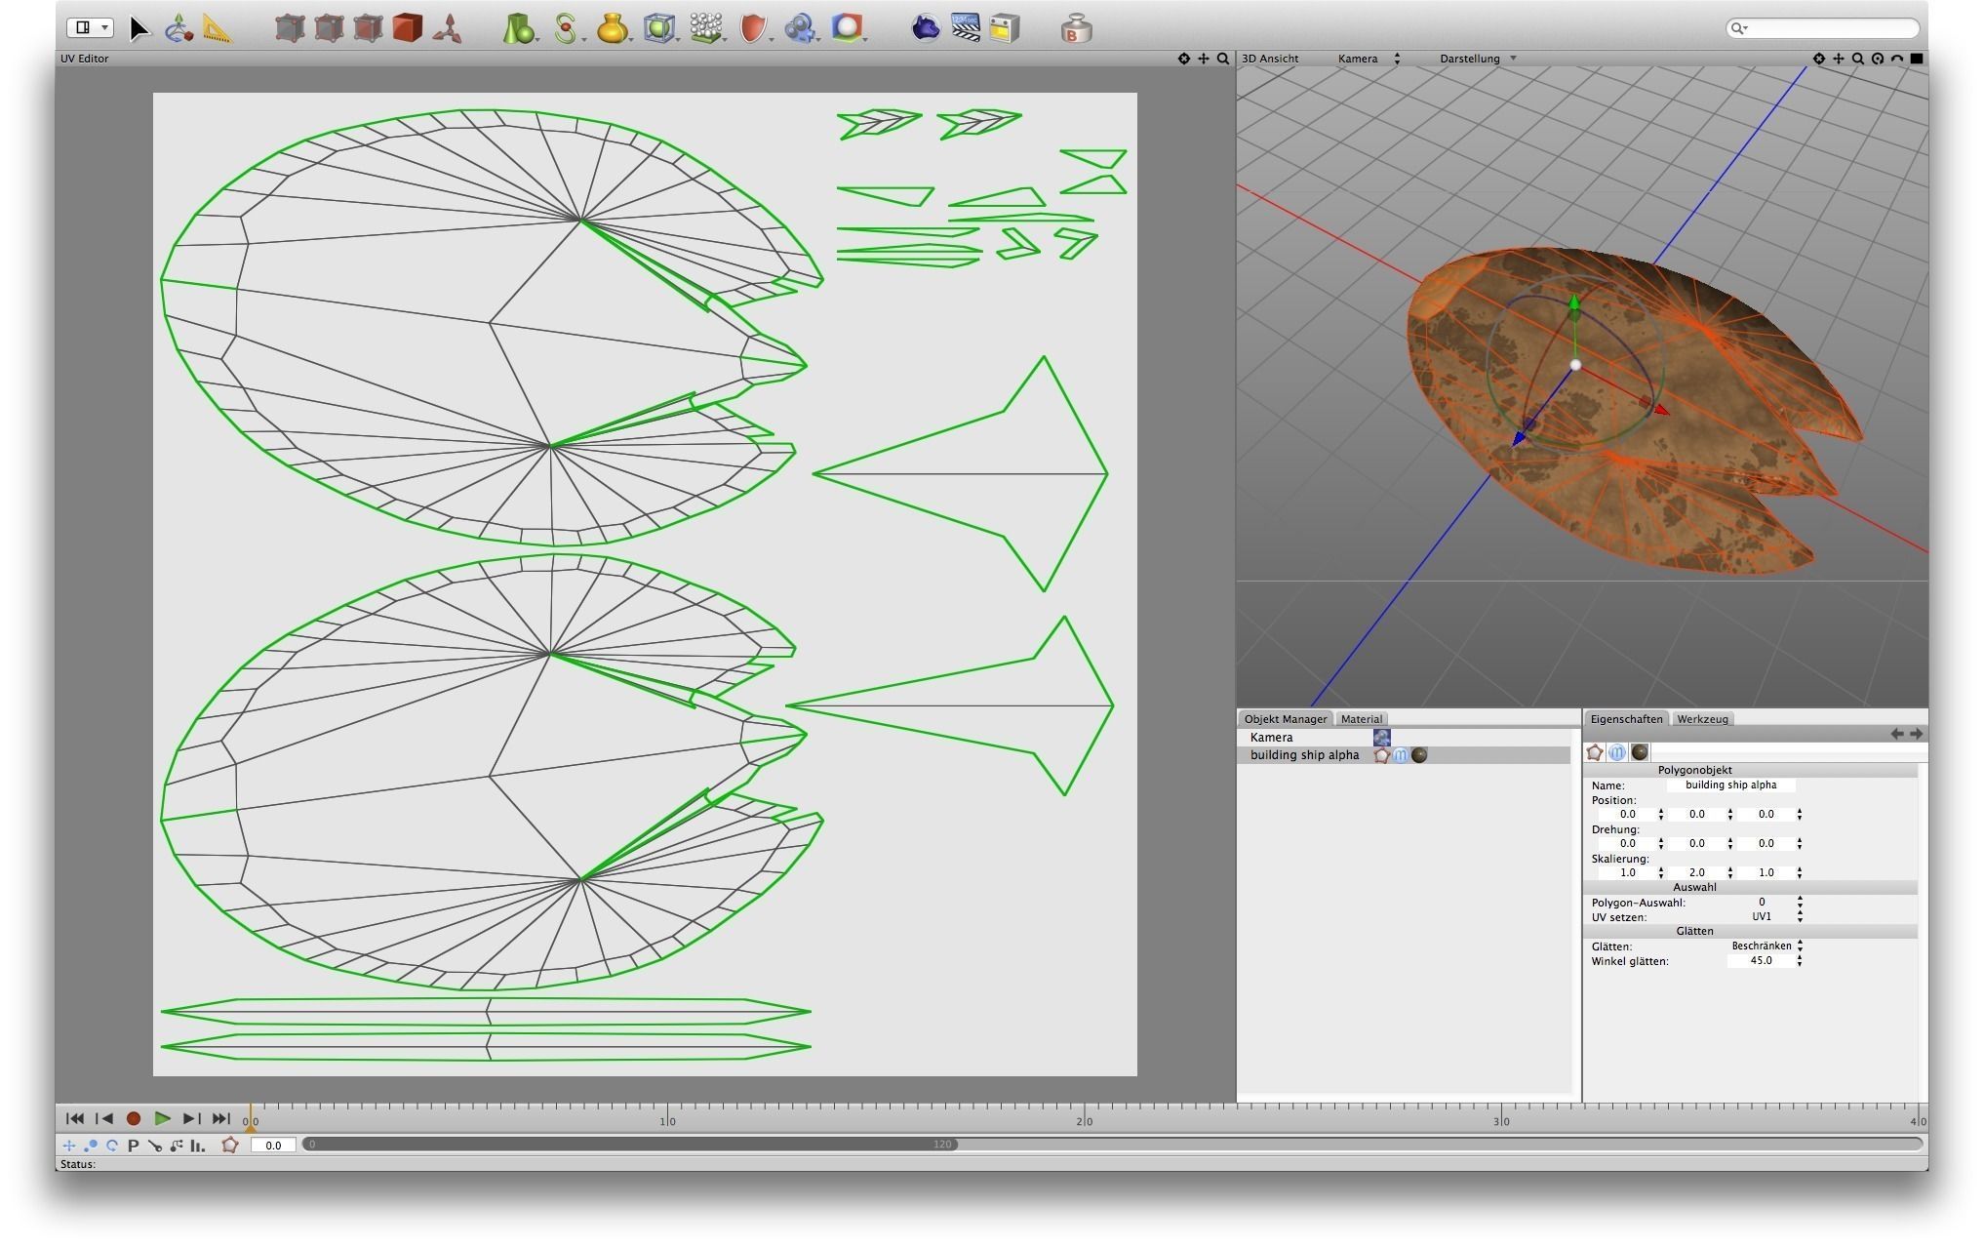Image resolution: width=1984 pixels, height=1248 pixels.
Task: Select the arrow selection tool
Action: 139,28
